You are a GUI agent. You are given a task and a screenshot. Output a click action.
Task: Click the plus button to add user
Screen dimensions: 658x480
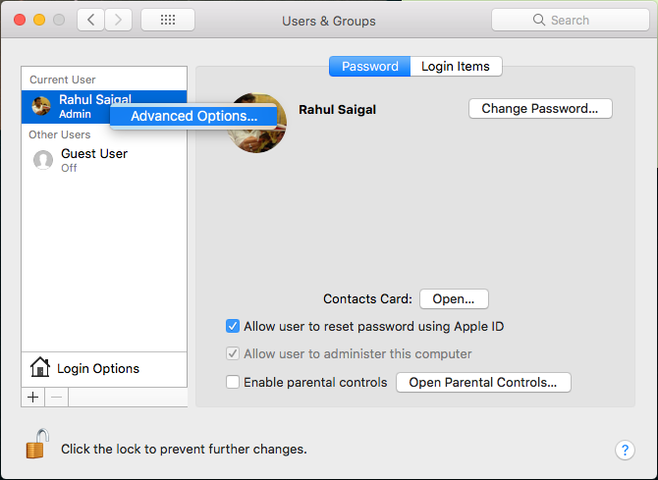[x=32, y=397]
